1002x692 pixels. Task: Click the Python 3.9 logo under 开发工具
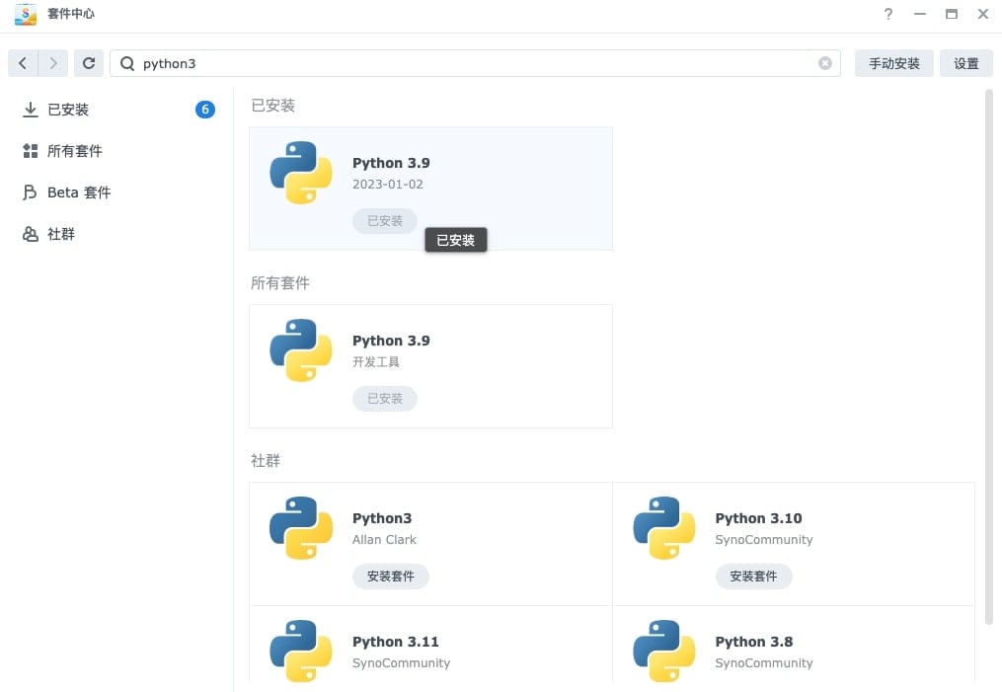301,350
